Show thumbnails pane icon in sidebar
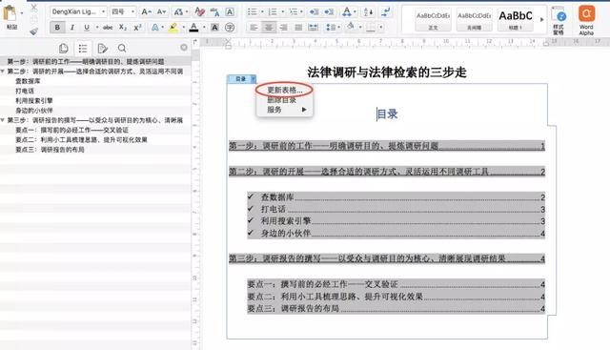Image resolution: width=610 pixels, height=350 pixels. click(64, 49)
